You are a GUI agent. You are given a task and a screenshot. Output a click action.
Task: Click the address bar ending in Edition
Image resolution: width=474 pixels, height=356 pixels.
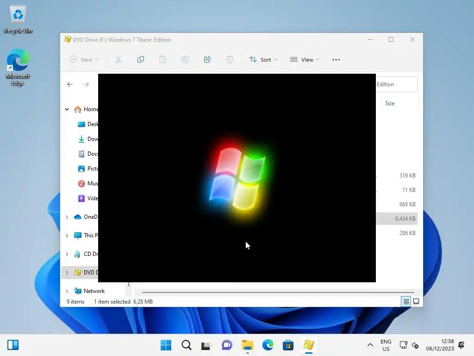397,84
